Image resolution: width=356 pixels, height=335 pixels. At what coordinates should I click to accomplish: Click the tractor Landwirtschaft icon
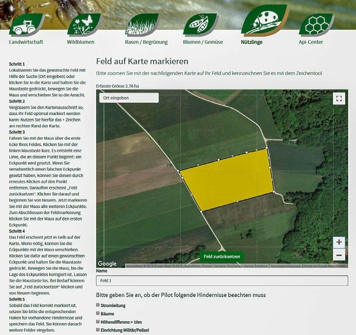26,25
